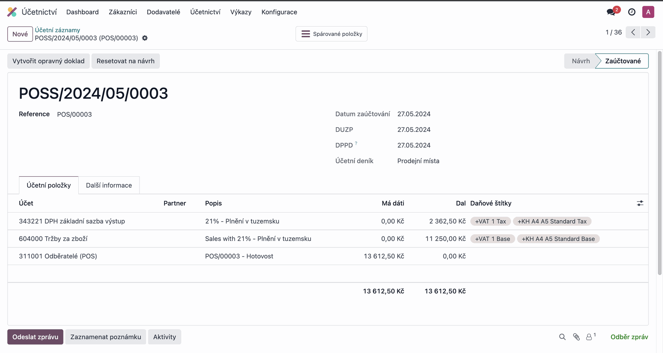This screenshot has height=353, width=663.
Task: Click the Odeslat zprávu button
Action: (x=35, y=337)
